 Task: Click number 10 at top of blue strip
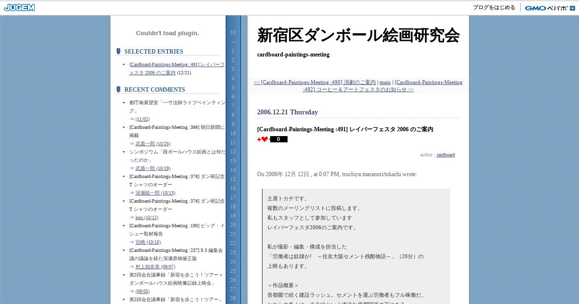233,33
